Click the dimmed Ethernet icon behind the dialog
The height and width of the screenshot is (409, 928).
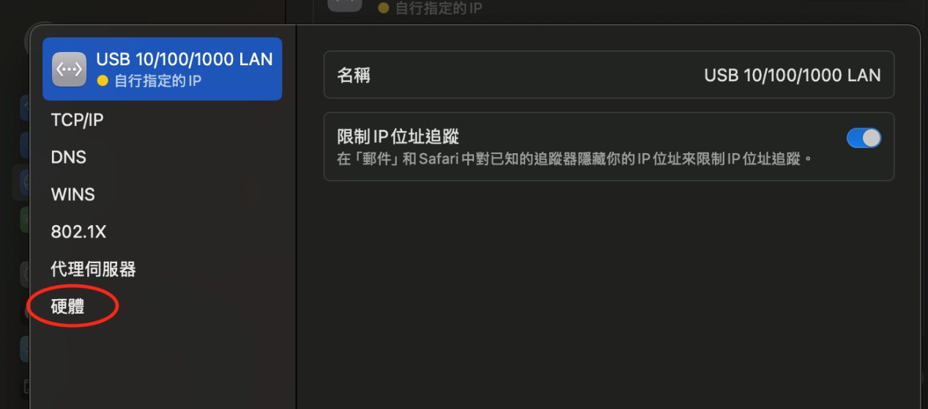pyautogui.click(x=344, y=4)
